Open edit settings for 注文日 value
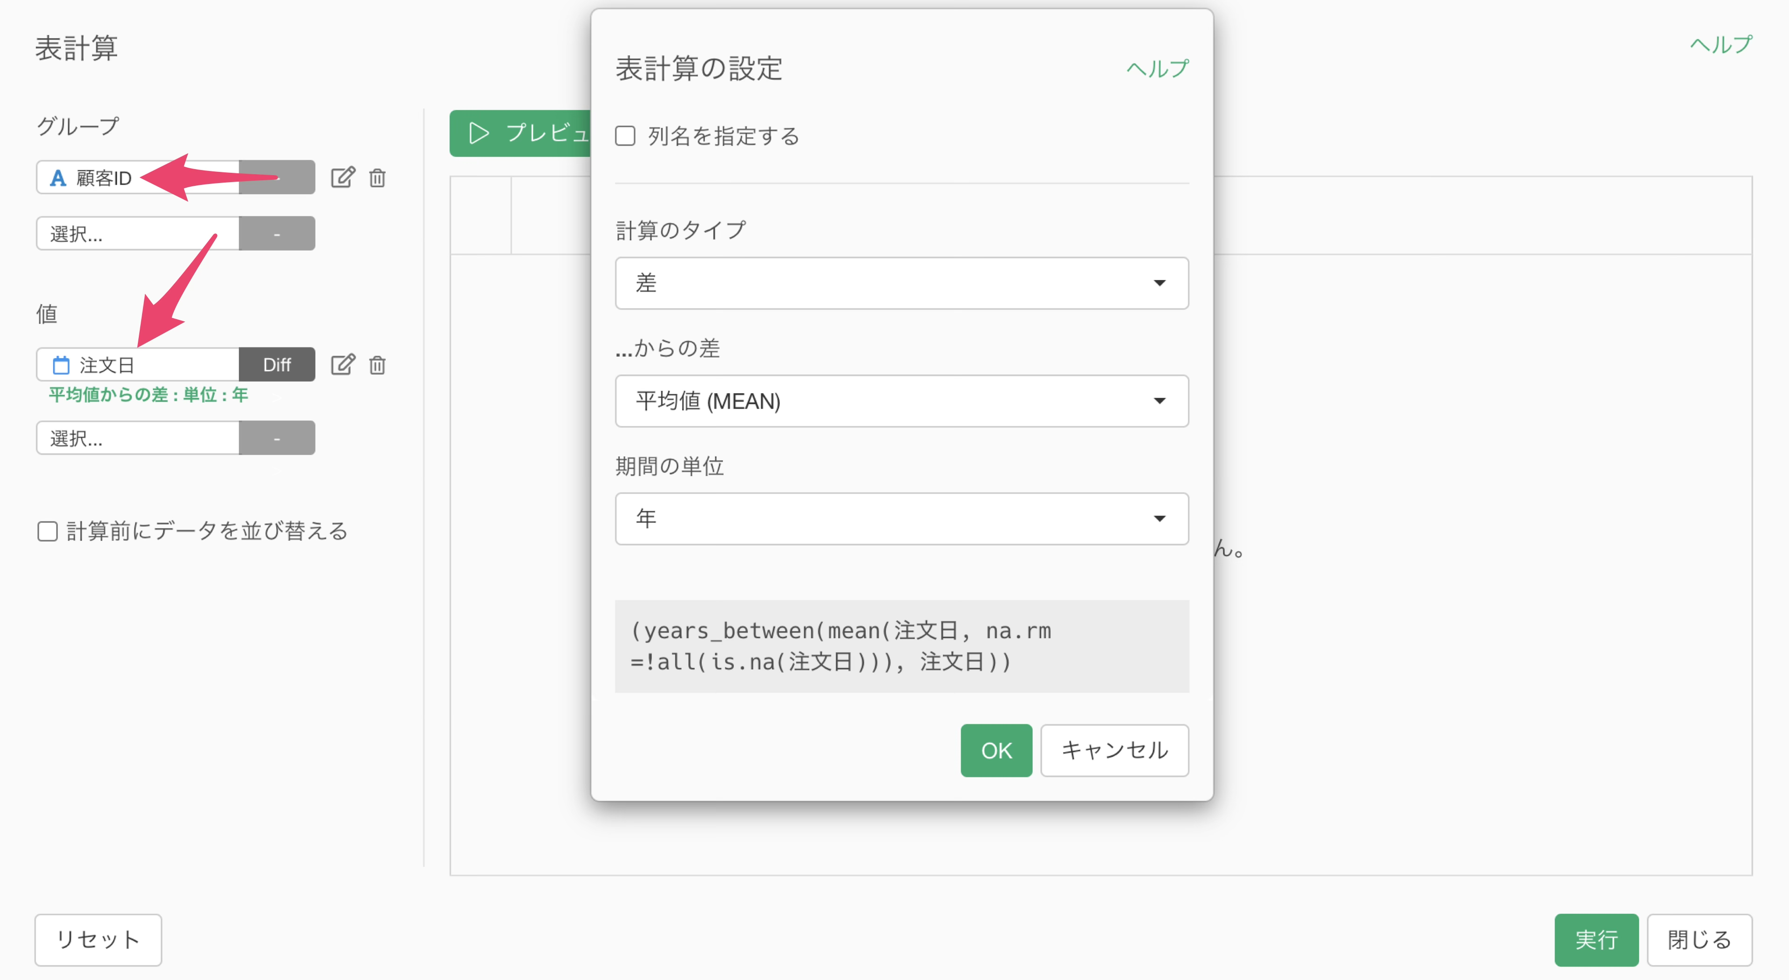 [342, 365]
